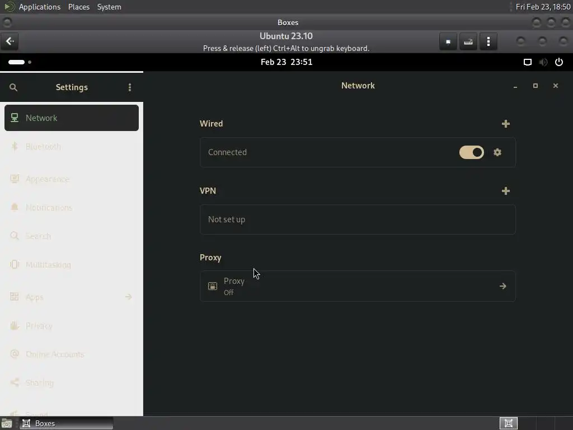Select Network in the sidebar
Image resolution: width=573 pixels, height=430 pixels.
72,118
